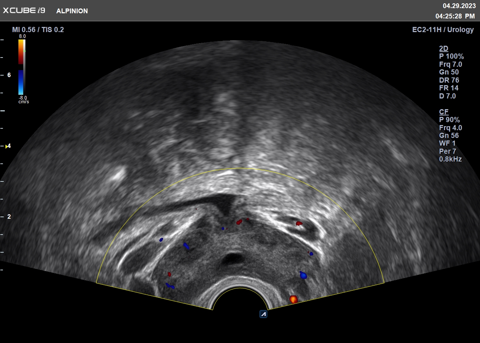Click the MI 0.56 / TIS 0.2 readout
Screen dimensions: 480x343
point(38,30)
